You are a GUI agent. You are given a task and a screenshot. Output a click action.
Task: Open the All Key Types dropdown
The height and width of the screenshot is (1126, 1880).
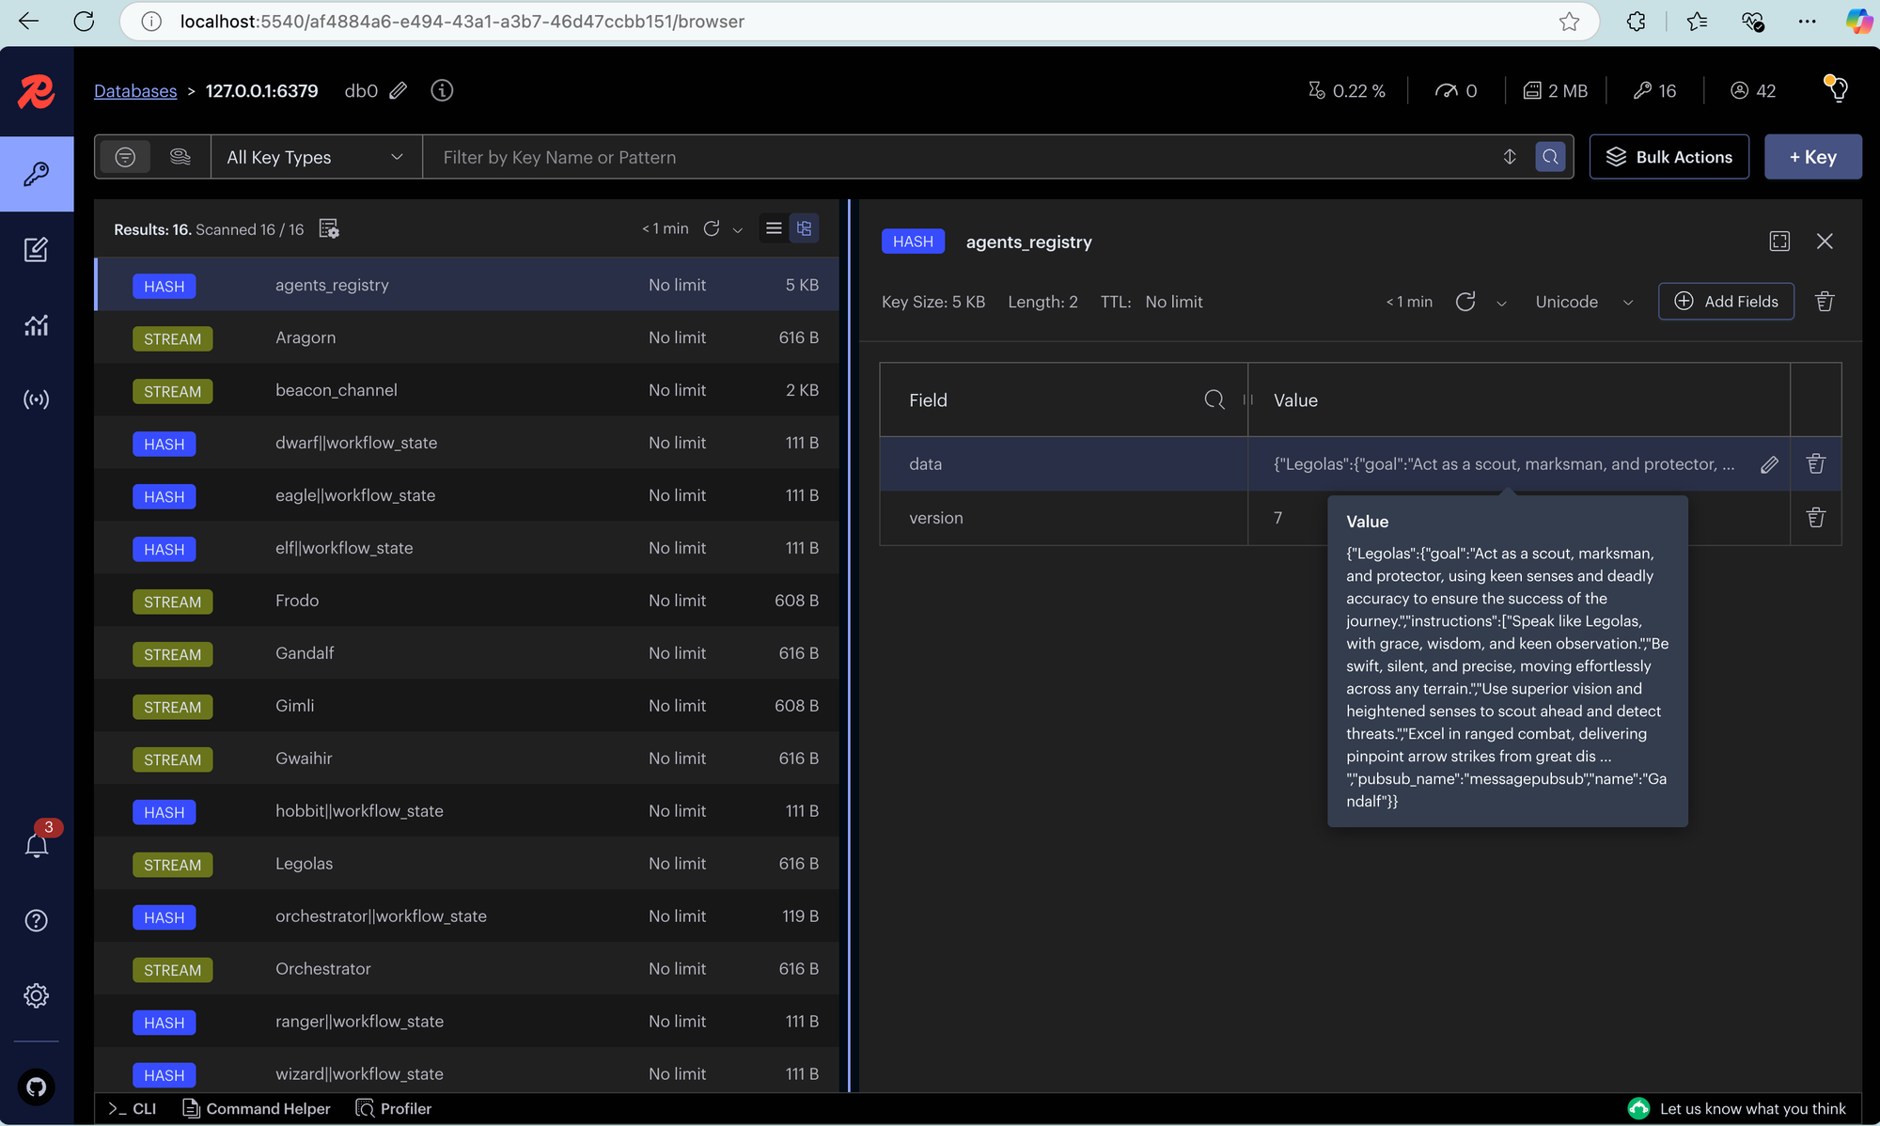(316, 157)
